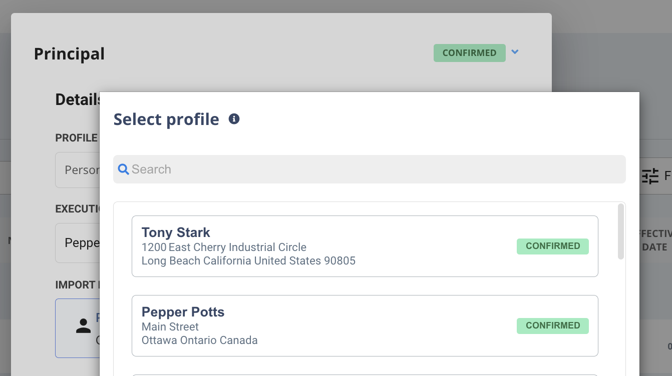Click CONFIRMED badge on Tony Stark
Image resolution: width=672 pixels, height=376 pixels.
tap(553, 246)
